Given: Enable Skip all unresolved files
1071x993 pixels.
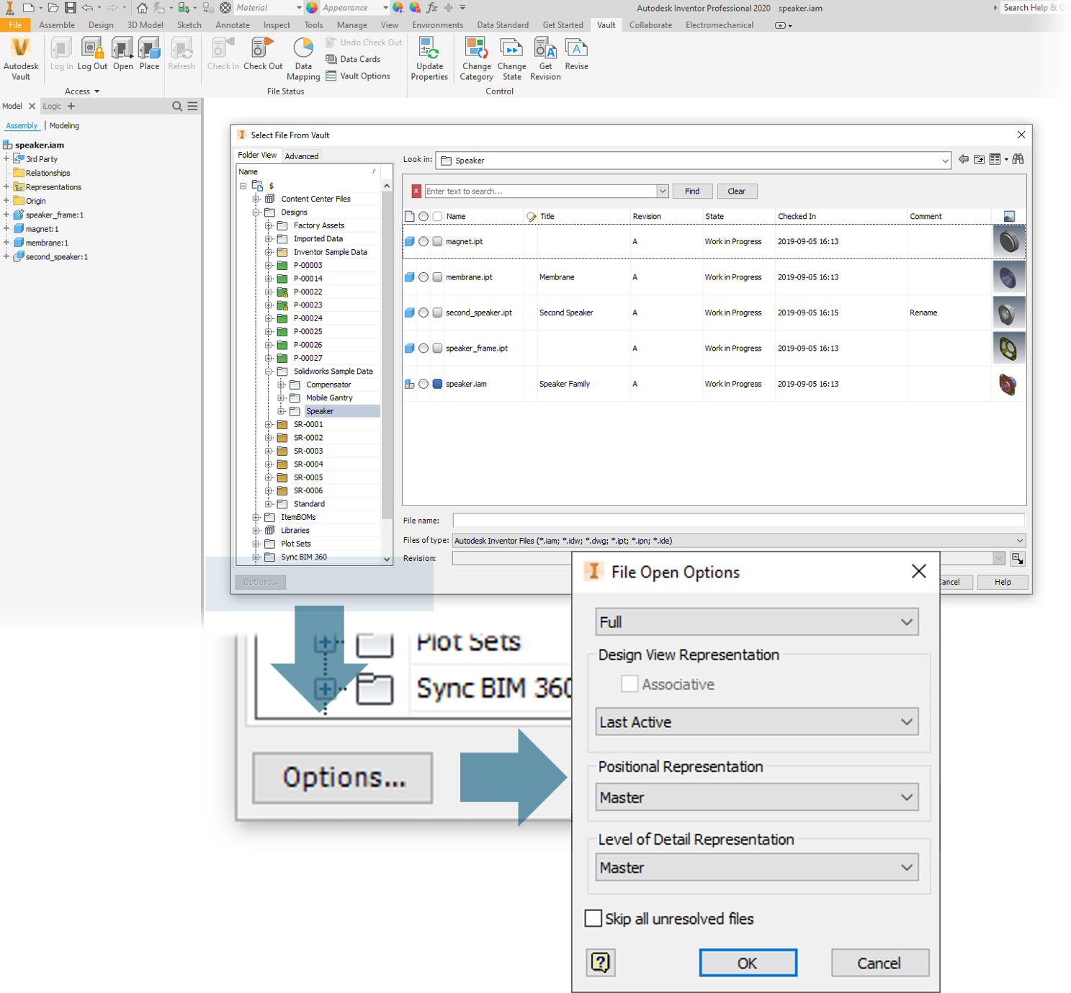Looking at the screenshot, I should (593, 918).
